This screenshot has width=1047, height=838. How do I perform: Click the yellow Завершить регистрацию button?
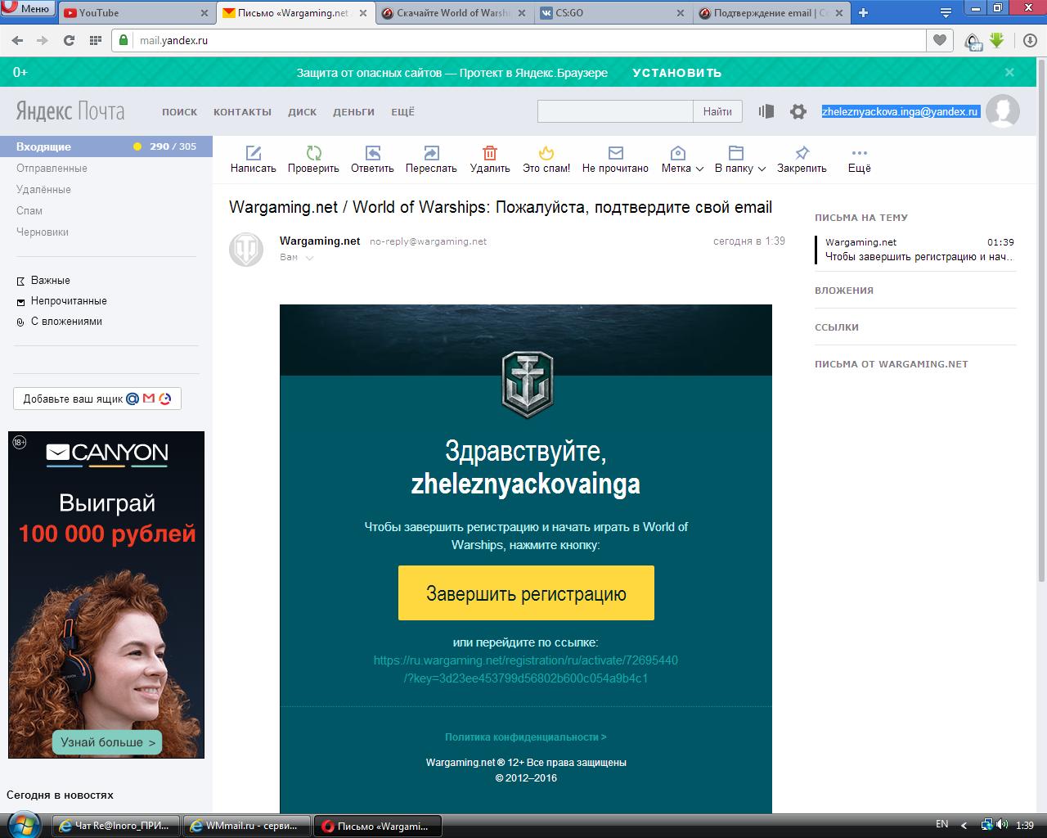pos(526,592)
